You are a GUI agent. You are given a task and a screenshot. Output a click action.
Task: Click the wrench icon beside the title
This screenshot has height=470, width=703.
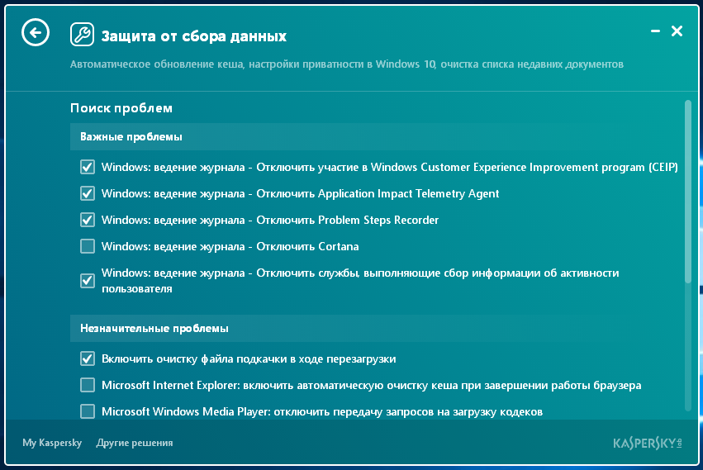pyautogui.click(x=82, y=35)
